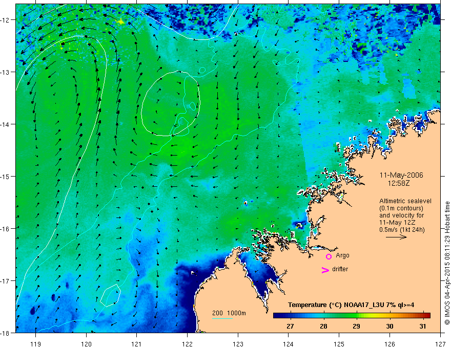Click the small white contour polygon near 120.5E 17.3S
This screenshot has height=348, width=451.
pos(111,295)
